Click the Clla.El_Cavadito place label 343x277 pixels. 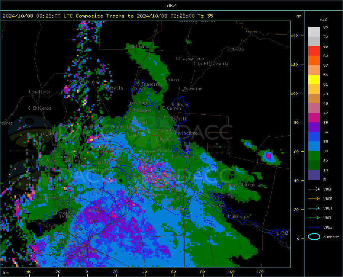tap(211, 64)
